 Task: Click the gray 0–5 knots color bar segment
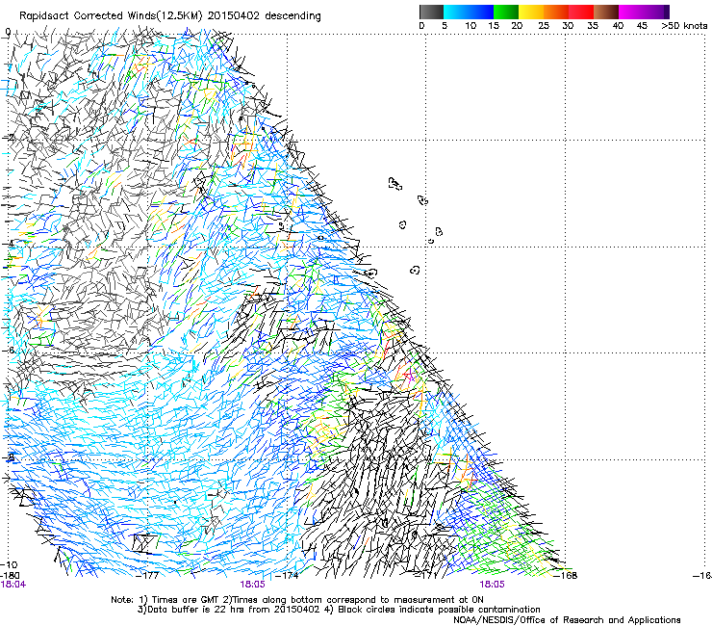pos(431,12)
